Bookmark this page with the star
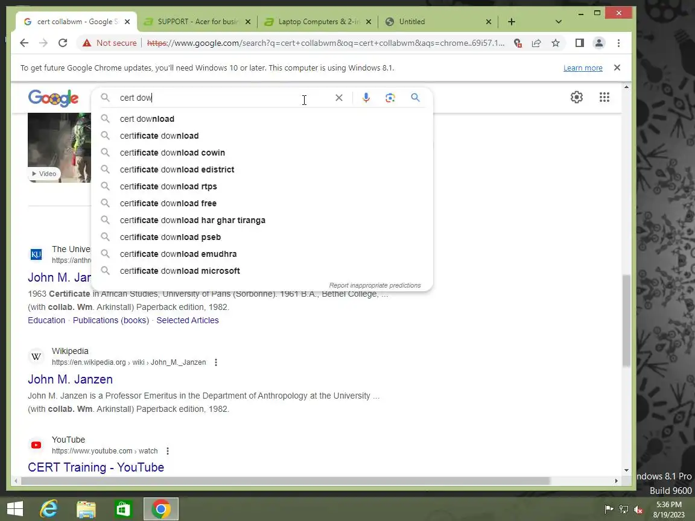This screenshot has height=521, width=695. point(556,43)
